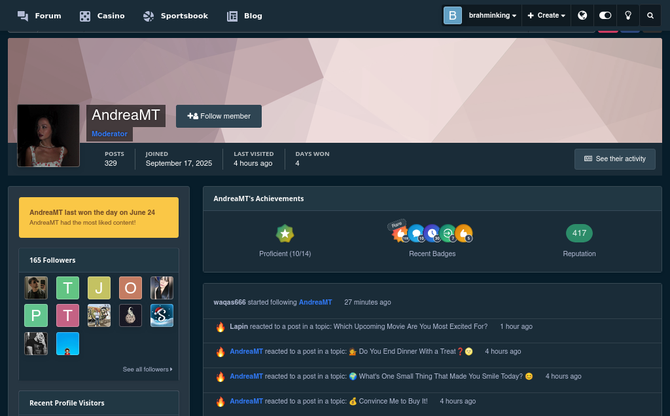Open the search magnifier icon
Image resolution: width=670 pixels, height=416 pixels.
point(650,16)
